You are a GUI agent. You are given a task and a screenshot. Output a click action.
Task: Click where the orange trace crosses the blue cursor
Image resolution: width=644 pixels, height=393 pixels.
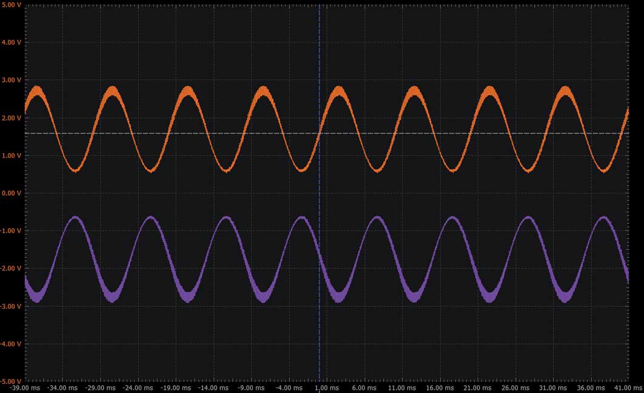320,133
